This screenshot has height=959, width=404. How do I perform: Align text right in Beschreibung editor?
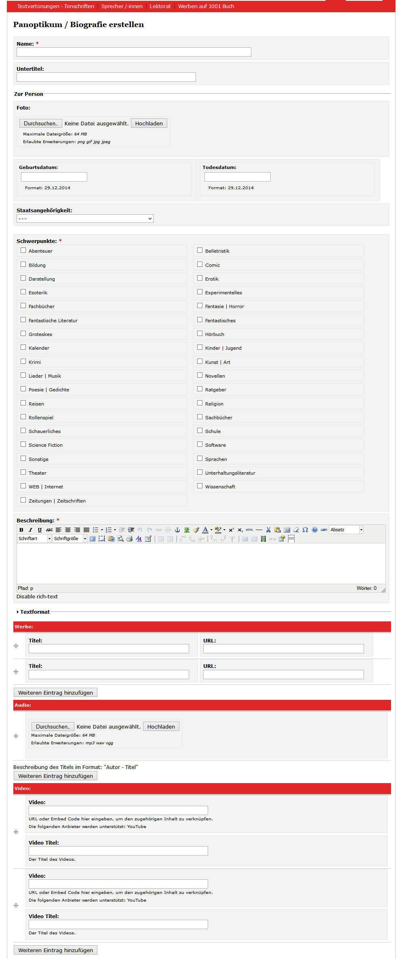click(77, 530)
